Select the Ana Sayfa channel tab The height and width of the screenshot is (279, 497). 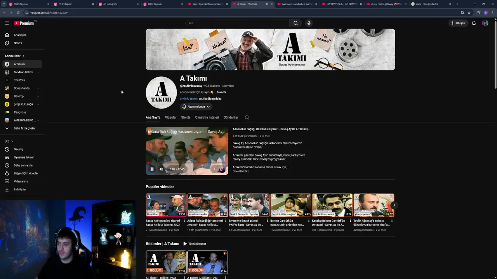point(153,117)
